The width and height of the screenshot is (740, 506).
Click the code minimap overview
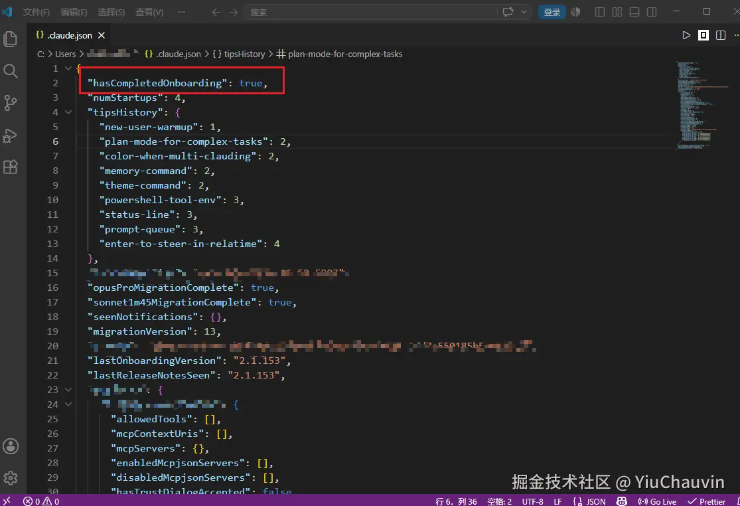pyautogui.click(x=702, y=106)
